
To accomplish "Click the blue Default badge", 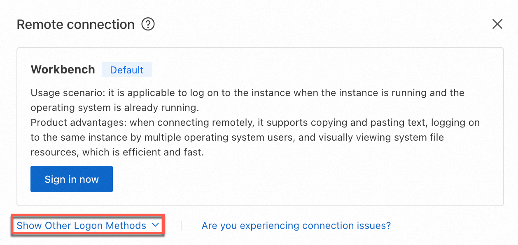I will click(x=127, y=70).
